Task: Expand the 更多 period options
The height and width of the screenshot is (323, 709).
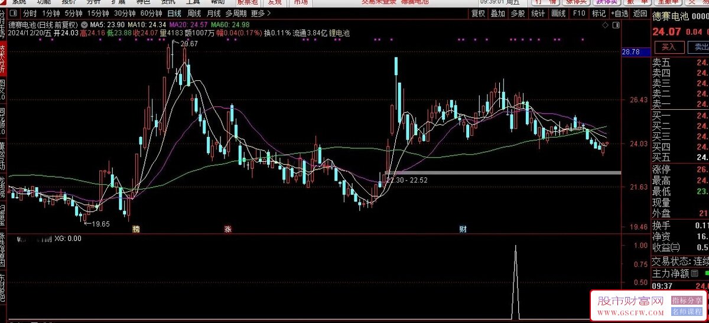Action: (261, 14)
